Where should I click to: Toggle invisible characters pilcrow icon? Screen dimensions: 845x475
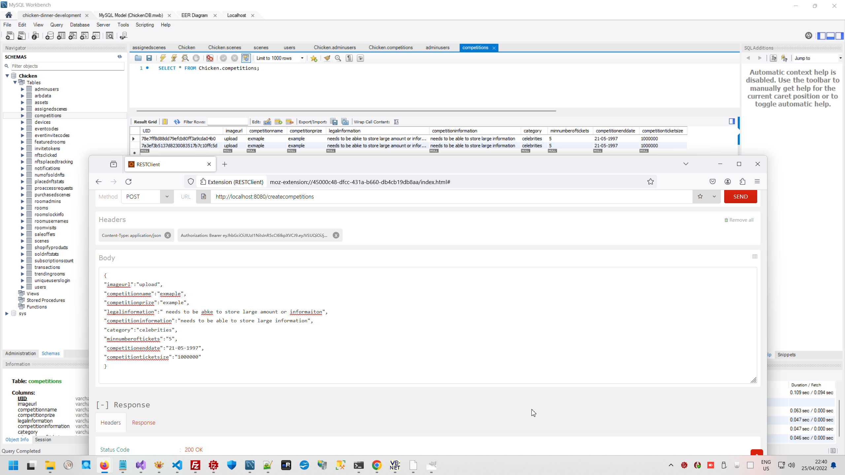pyautogui.click(x=349, y=58)
